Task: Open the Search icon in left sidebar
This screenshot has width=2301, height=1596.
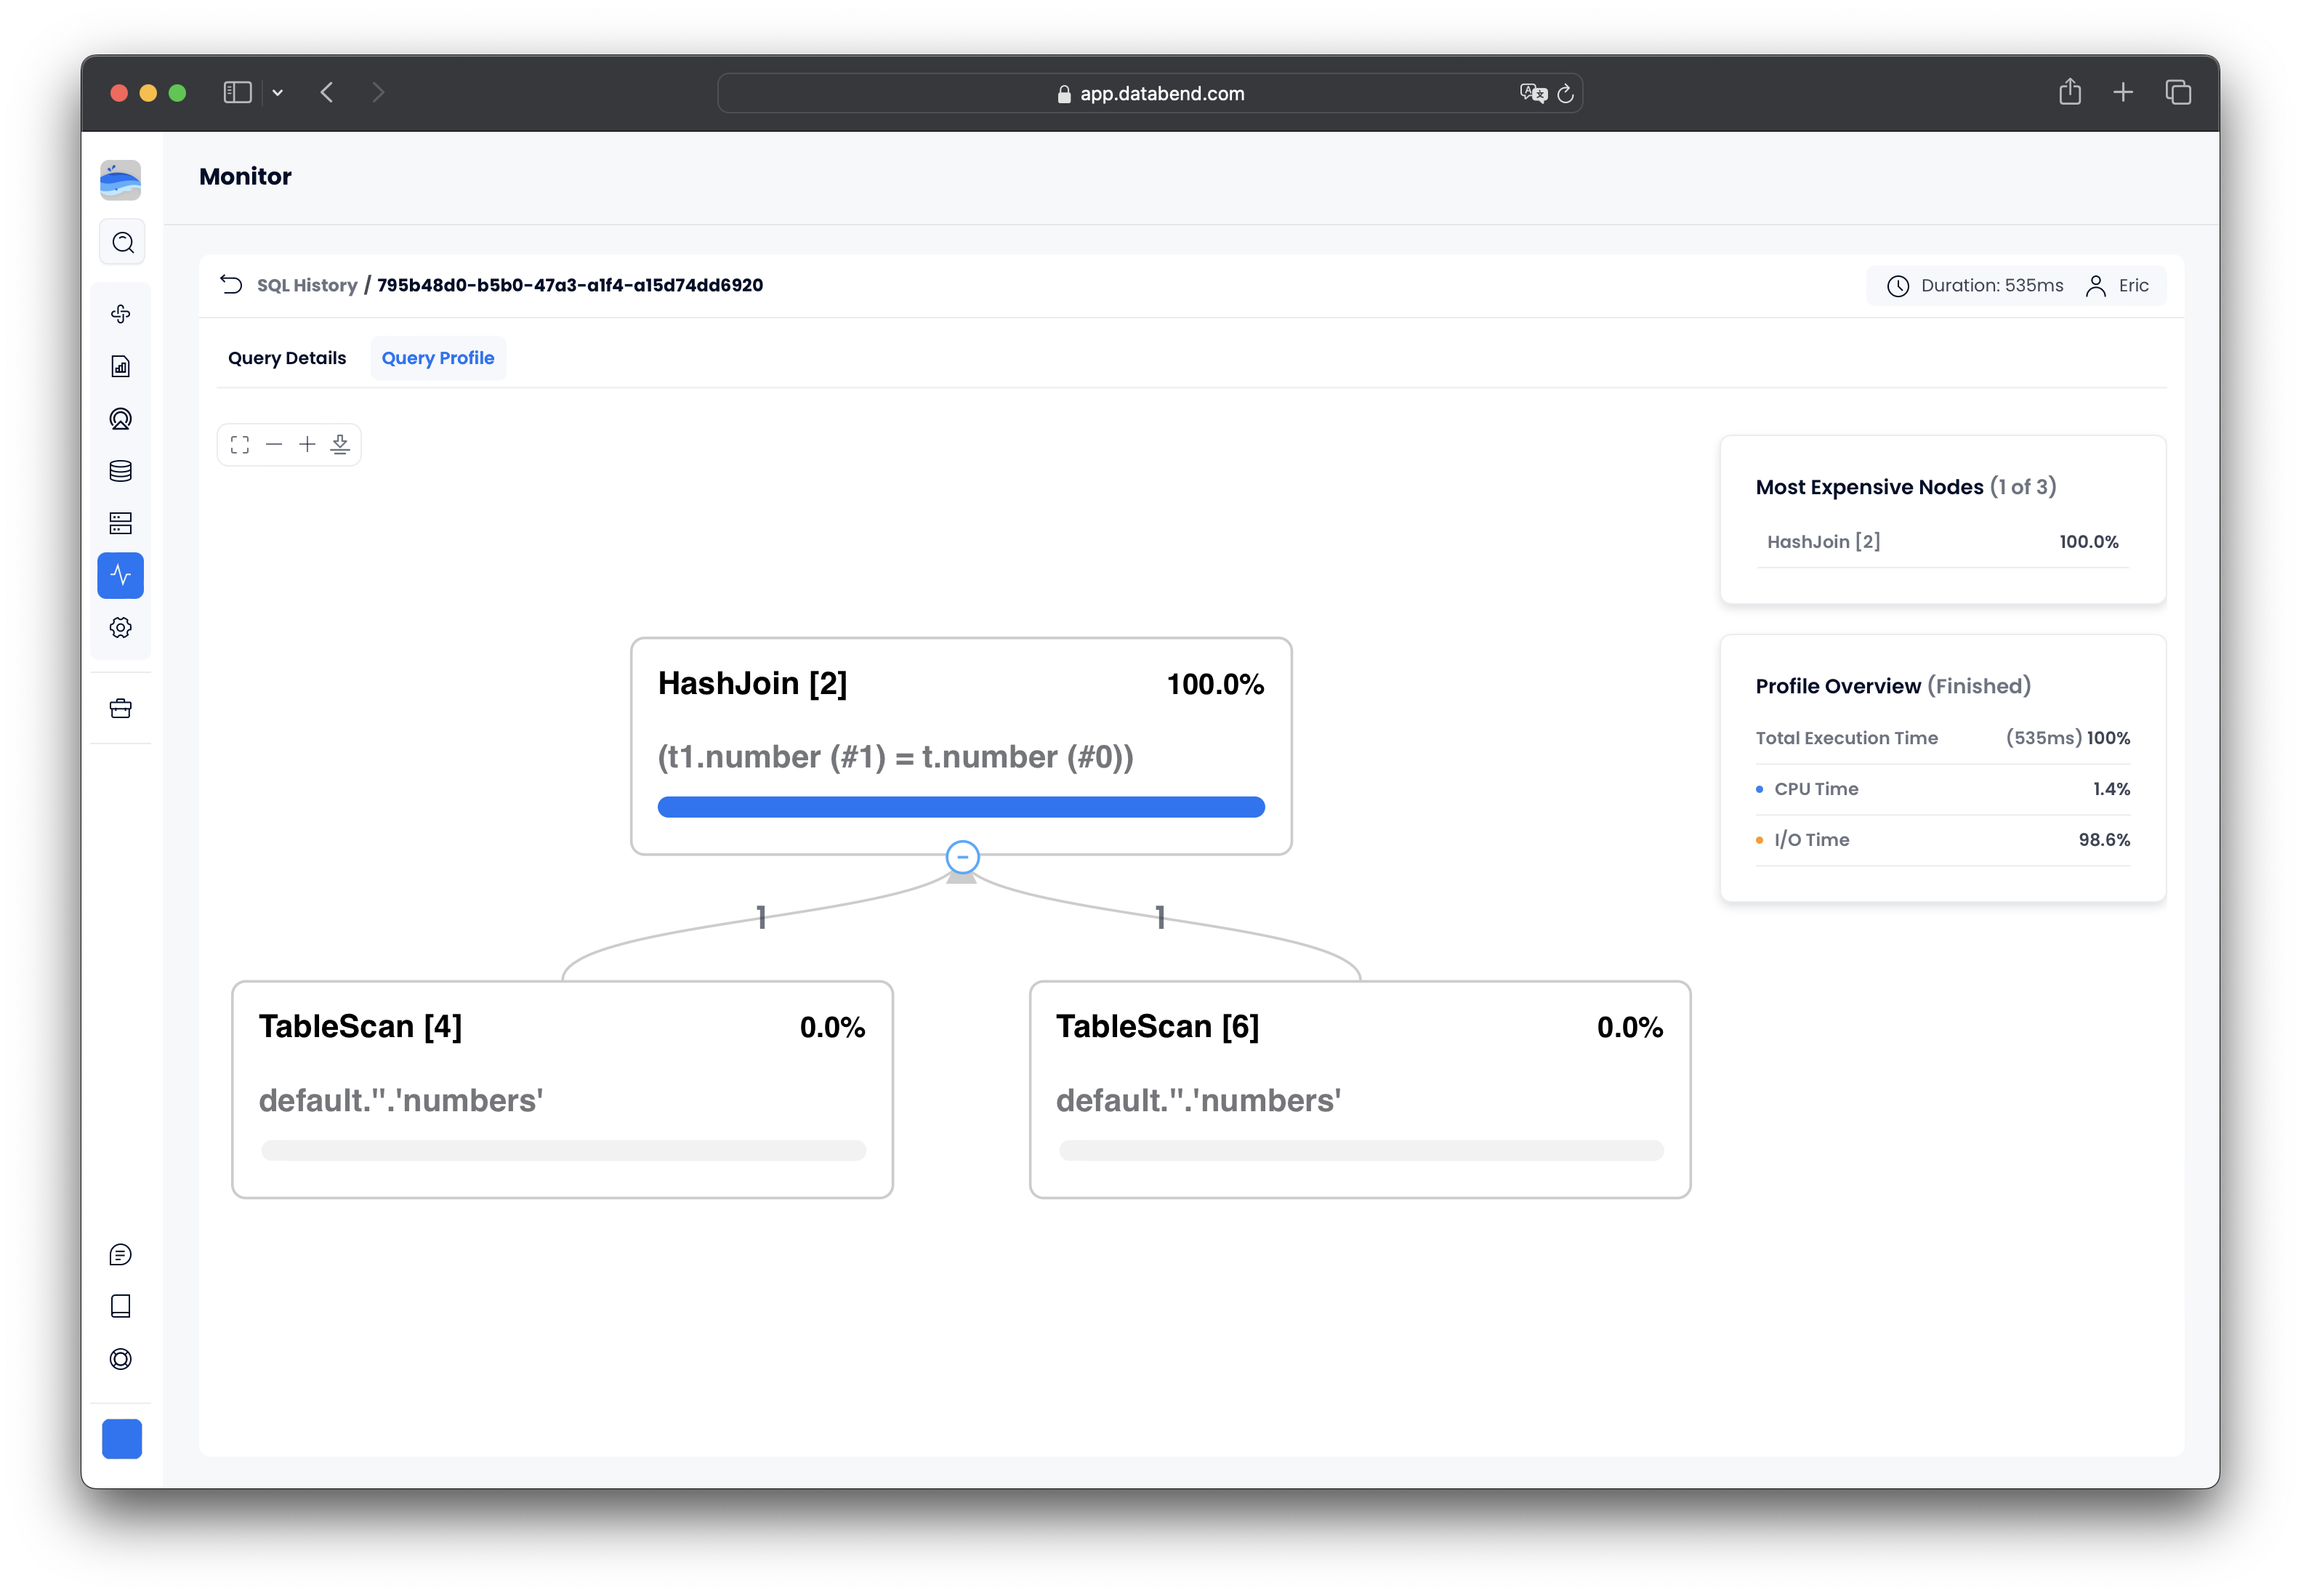Action: coord(122,243)
